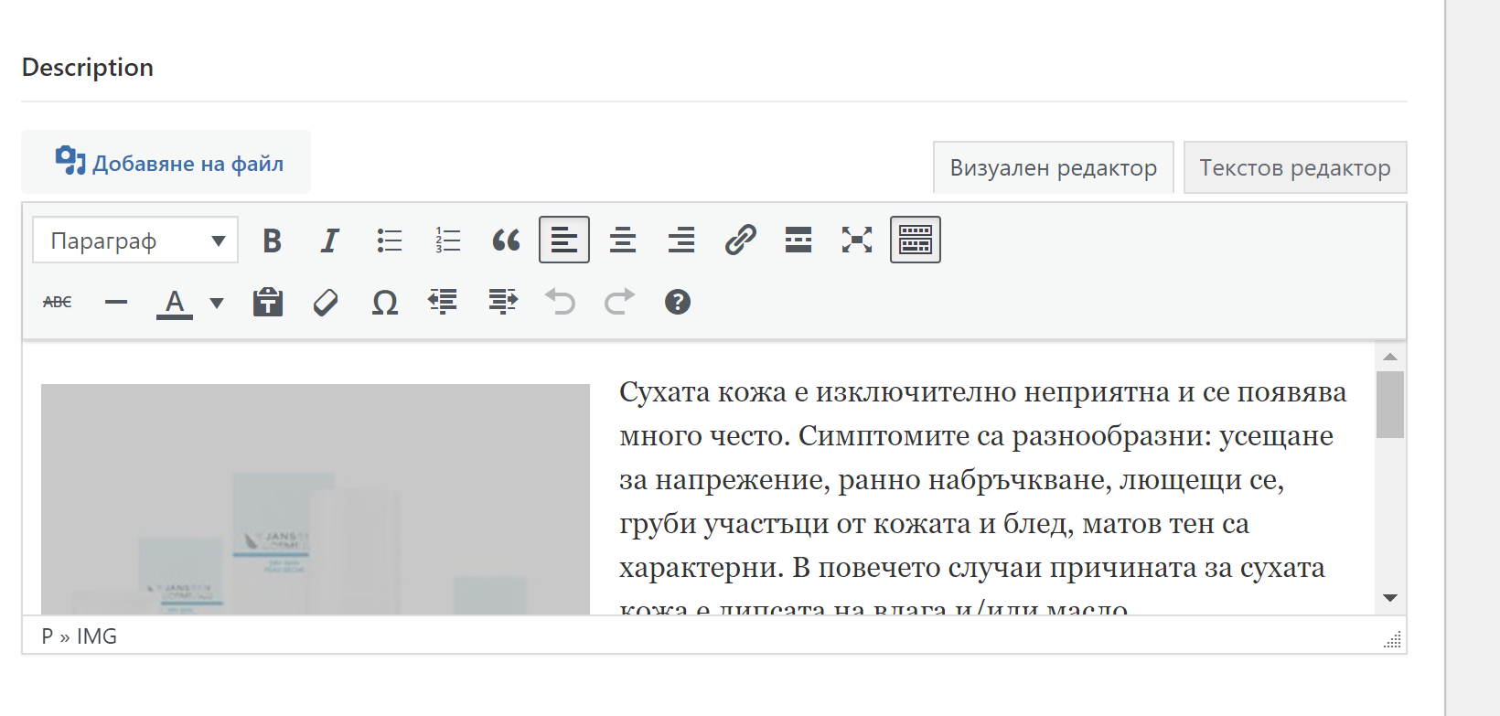Toggle bold formatting
This screenshot has height=716, width=1500.
tap(272, 240)
